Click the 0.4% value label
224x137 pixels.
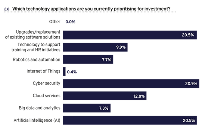[x=72, y=72]
